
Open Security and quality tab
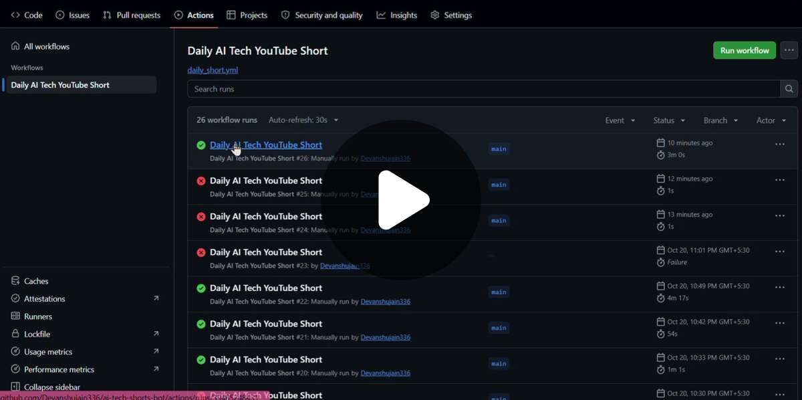click(x=322, y=15)
